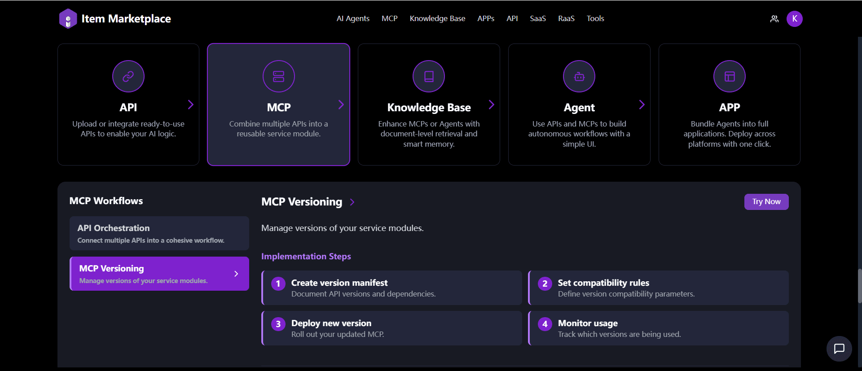Open the users icon in the header
Viewport: 862px width, 371px height.
(x=774, y=19)
